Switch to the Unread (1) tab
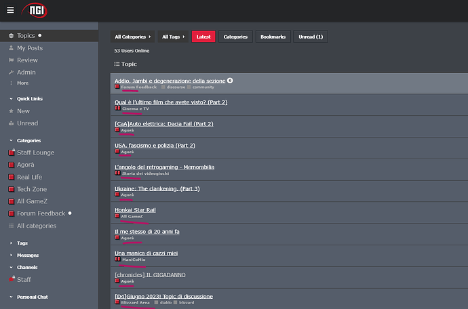 pyautogui.click(x=311, y=37)
